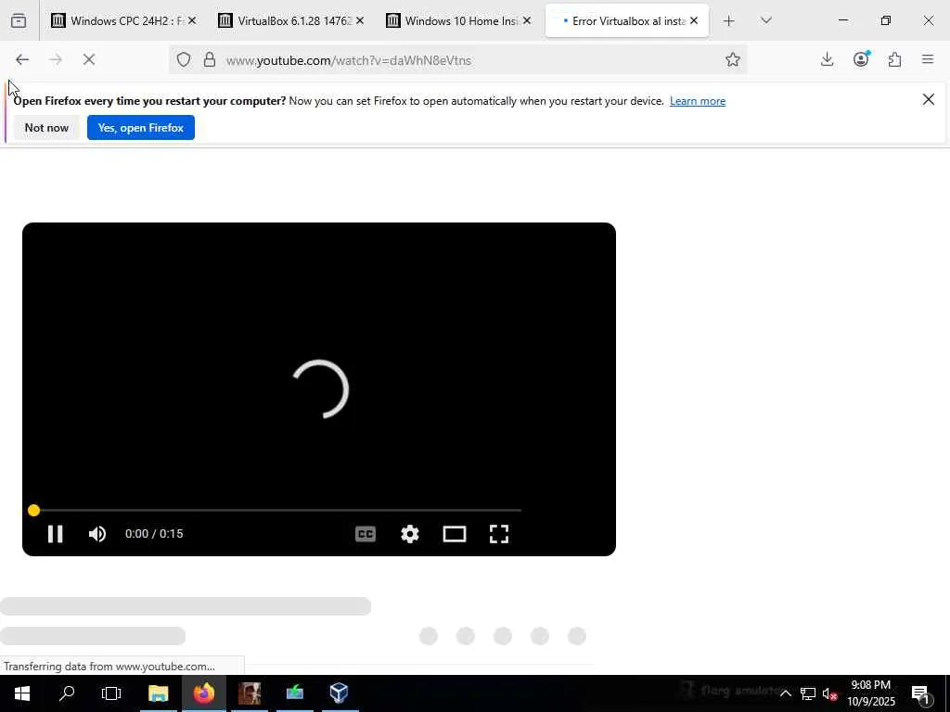950x712 pixels.
Task: Open File Explorer from the taskbar
Action: tap(158, 693)
